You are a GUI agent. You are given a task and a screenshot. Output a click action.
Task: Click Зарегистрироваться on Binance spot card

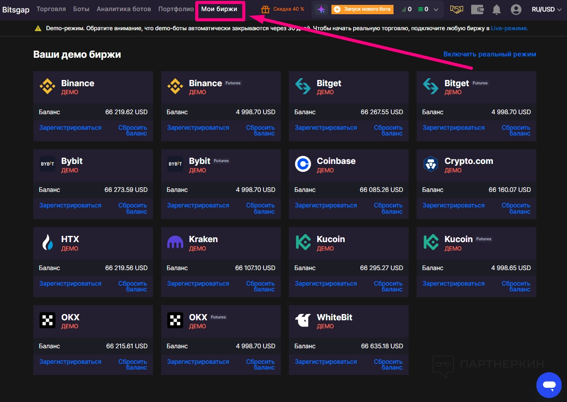pyautogui.click(x=70, y=127)
